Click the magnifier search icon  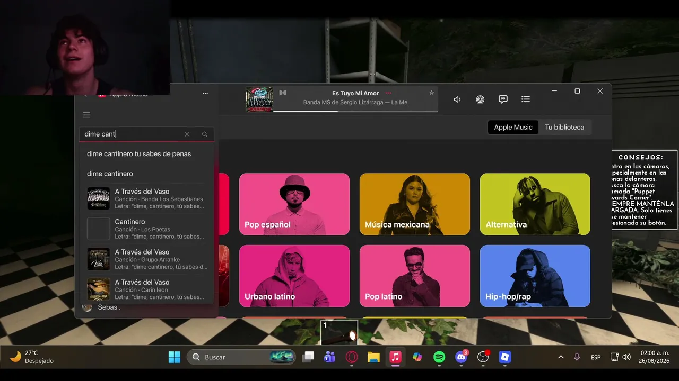(x=205, y=134)
